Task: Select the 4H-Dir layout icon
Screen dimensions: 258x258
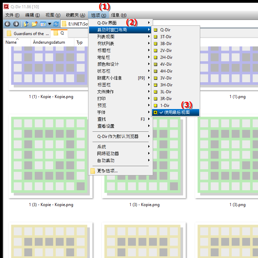Action: (155, 71)
